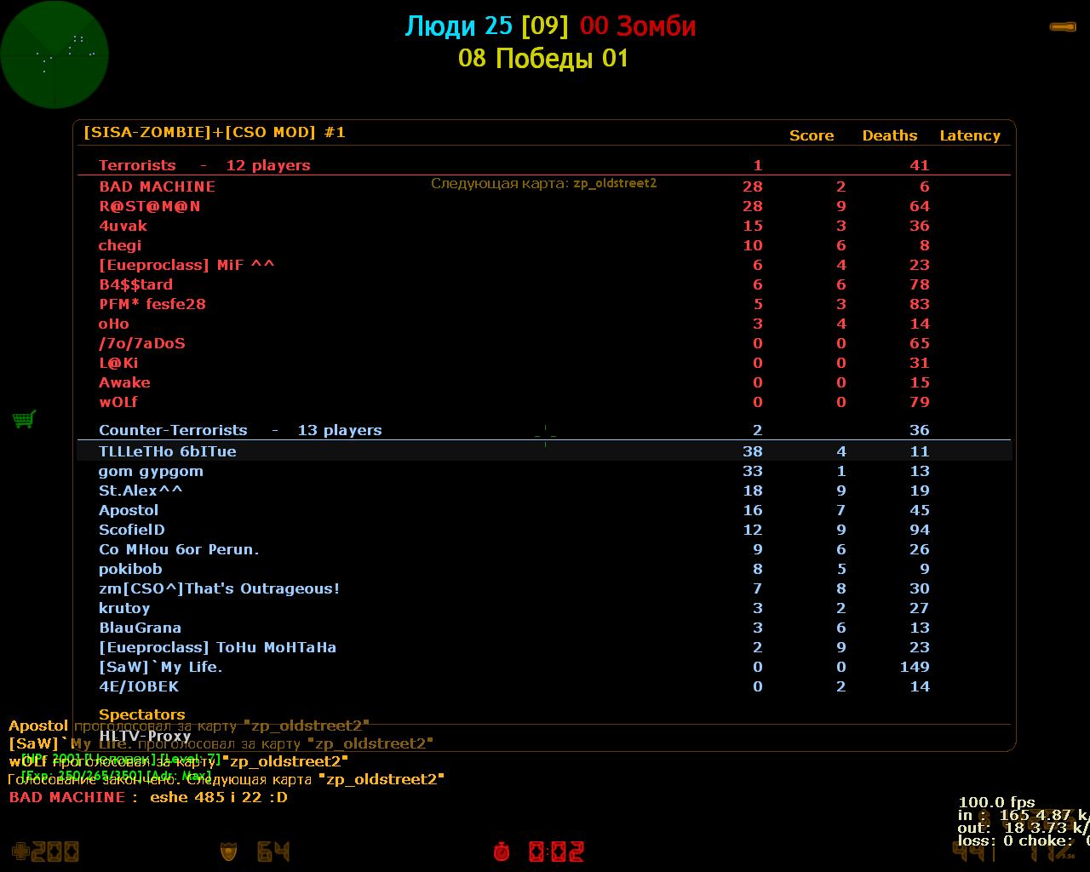Select player TLLLeTHo 6bITue in scoreboard

[x=167, y=451]
